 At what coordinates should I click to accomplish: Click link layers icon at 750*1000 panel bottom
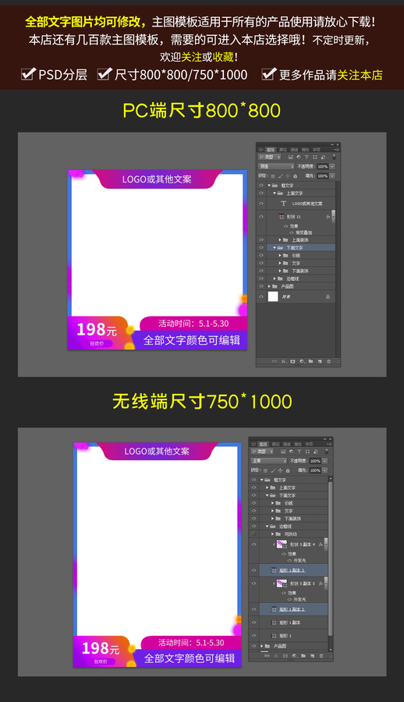pos(267,656)
